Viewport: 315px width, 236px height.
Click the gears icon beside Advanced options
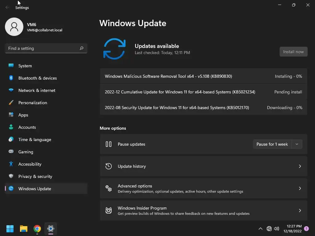coord(109,188)
